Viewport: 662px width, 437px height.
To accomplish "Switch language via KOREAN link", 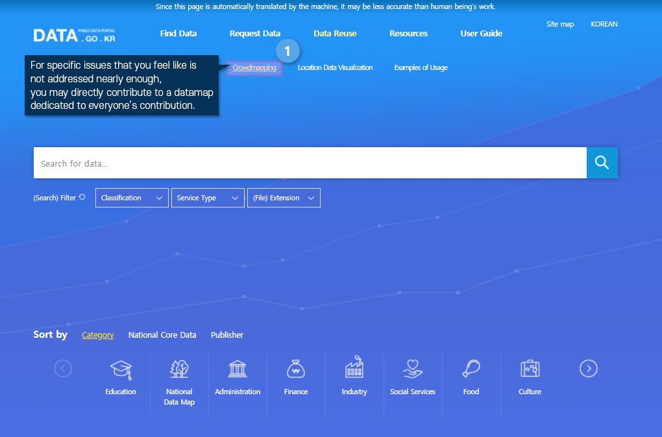I will [604, 24].
